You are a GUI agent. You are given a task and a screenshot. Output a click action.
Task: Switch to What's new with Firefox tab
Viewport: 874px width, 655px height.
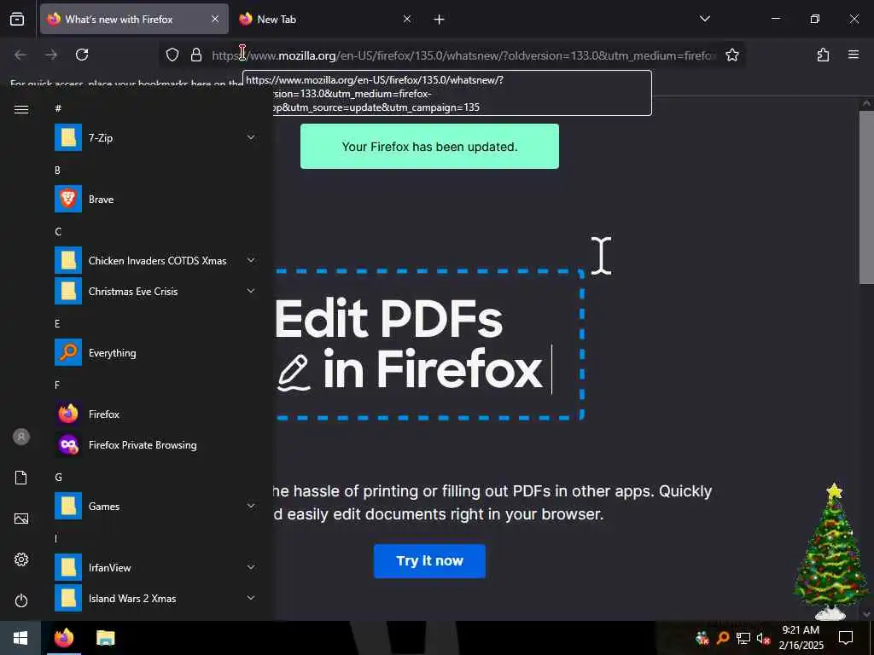[134, 19]
